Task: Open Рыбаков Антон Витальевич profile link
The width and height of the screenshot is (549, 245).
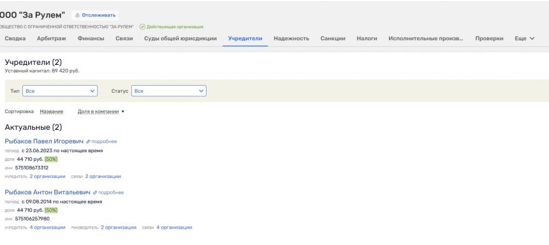Action: [x=47, y=193]
